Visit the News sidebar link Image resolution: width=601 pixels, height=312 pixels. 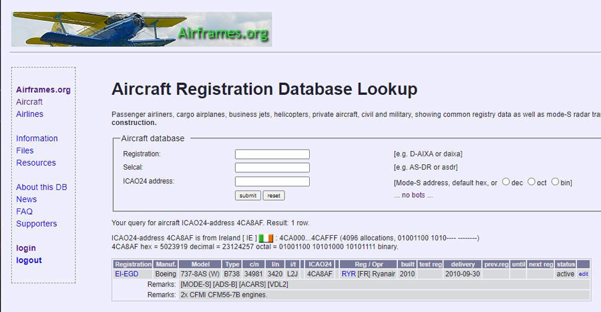coord(27,199)
